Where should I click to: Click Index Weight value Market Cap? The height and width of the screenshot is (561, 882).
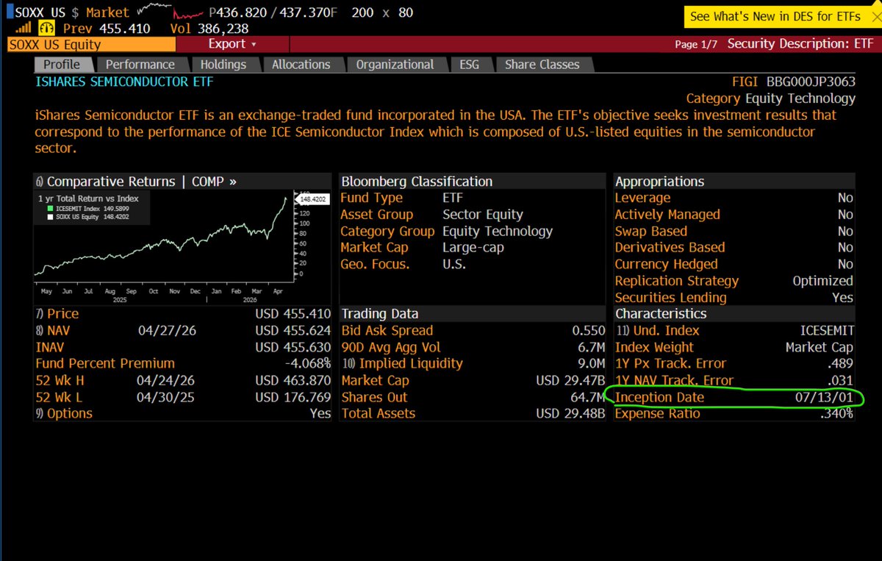tap(820, 347)
